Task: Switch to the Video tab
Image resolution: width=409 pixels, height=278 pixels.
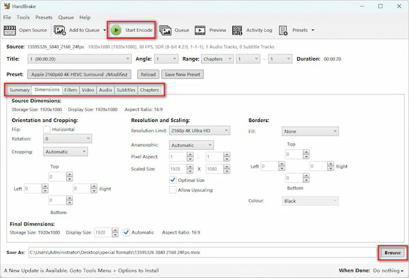Action: (x=88, y=90)
